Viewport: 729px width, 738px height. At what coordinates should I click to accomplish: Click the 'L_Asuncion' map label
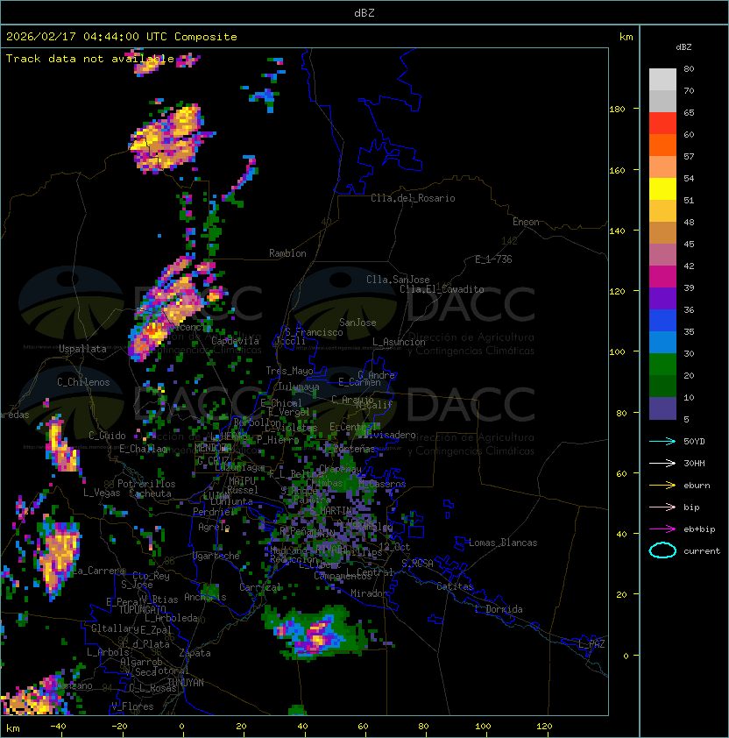pos(399,342)
